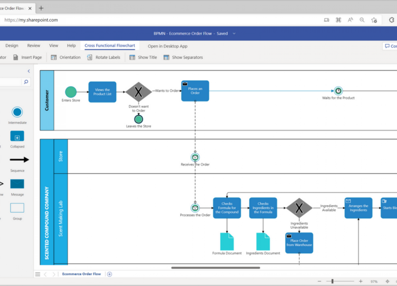397x286 pixels.
Task: Click the Store lane header
Action: (61, 156)
